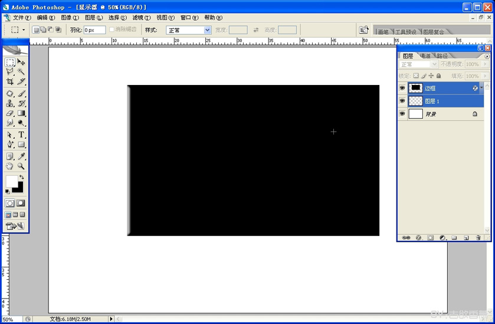Select the Dodge tool
Viewport: 495px width, 324px height.
[x=21, y=123]
